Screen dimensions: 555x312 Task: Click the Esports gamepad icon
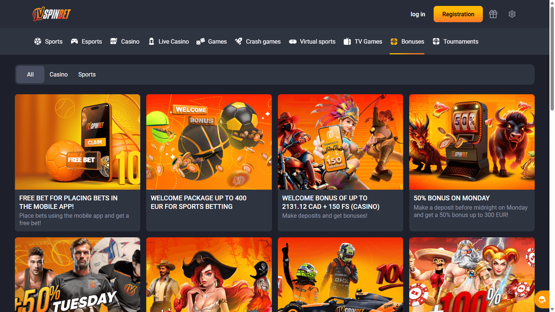click(x=74, y=41)
